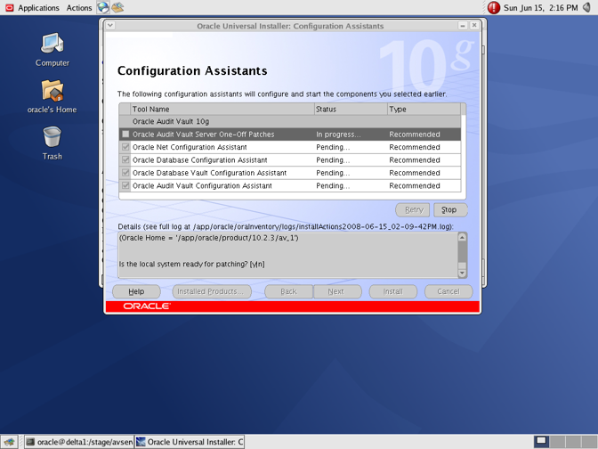Click the Type column header
The width and height of the screenshot is (598, 449).
coord(424,110)
